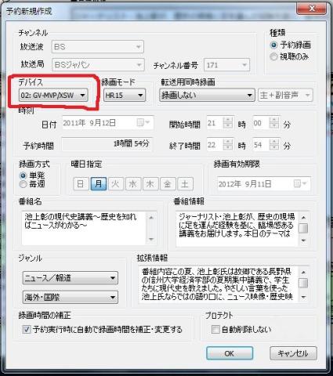Click the 2011年 9月12日 date field
The width and height of the screenshot is (333, 376).
click(x=108, y=123)
